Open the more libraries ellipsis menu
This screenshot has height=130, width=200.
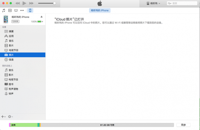pyautogui.click(x=22, y=10)
